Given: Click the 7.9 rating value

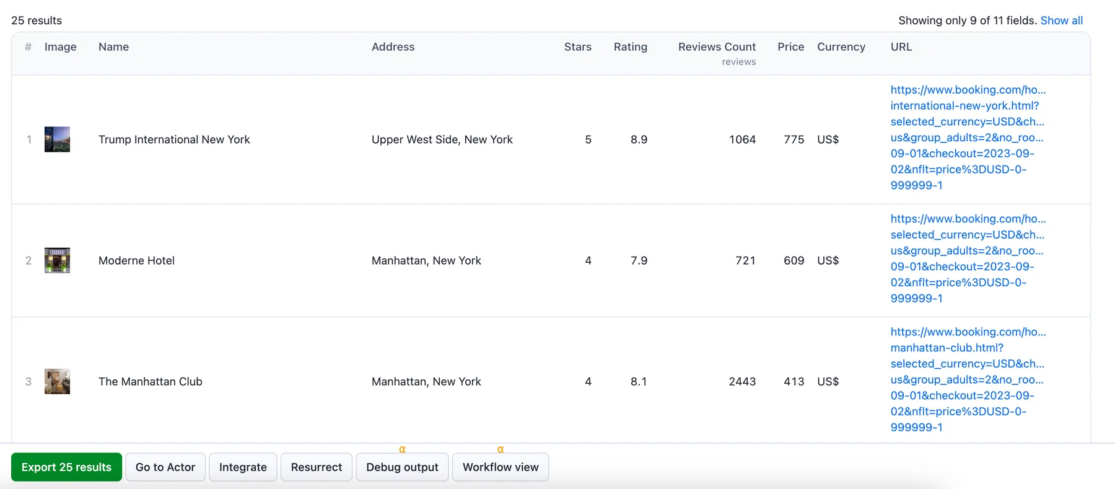Looking at the screenshot, I should 639,260.
